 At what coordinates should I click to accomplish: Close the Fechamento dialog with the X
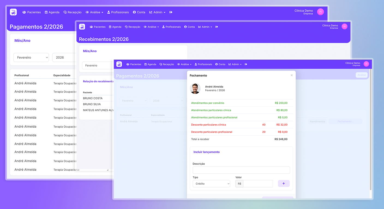[292, 75]
